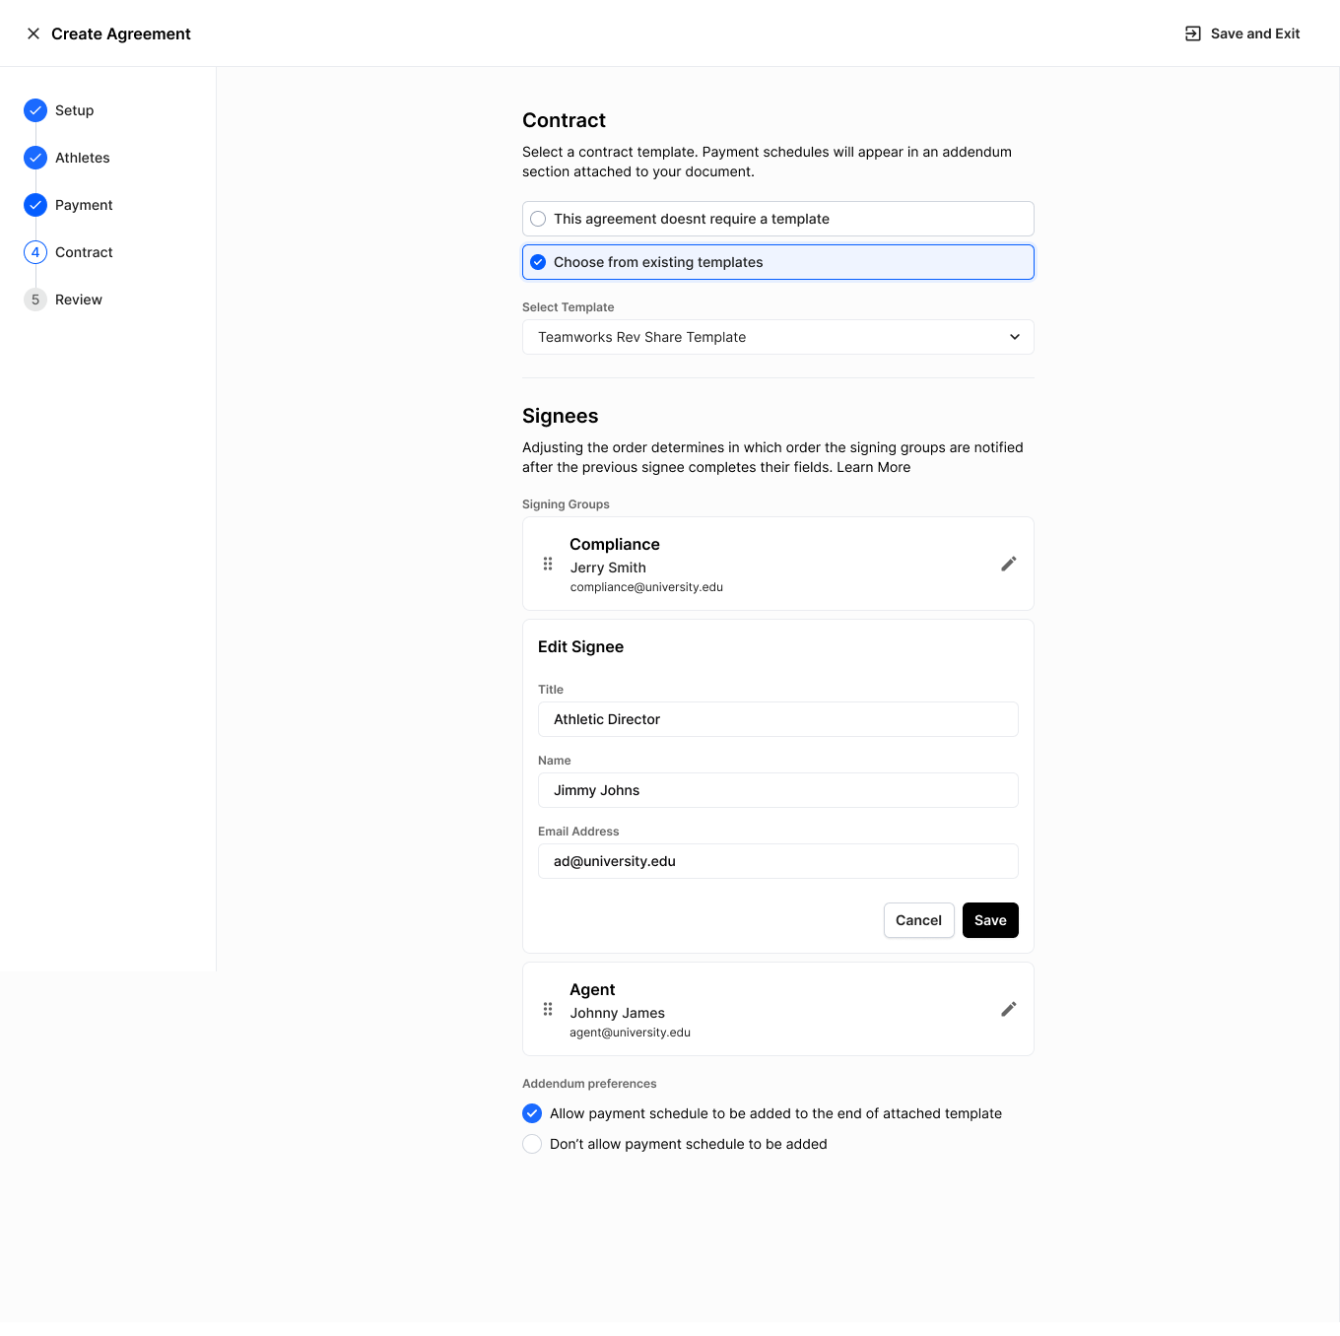Viewport: 1340px width, 1336px height.
Task: Click the step 5 Review number icon
Action: (x=35, y=300)
